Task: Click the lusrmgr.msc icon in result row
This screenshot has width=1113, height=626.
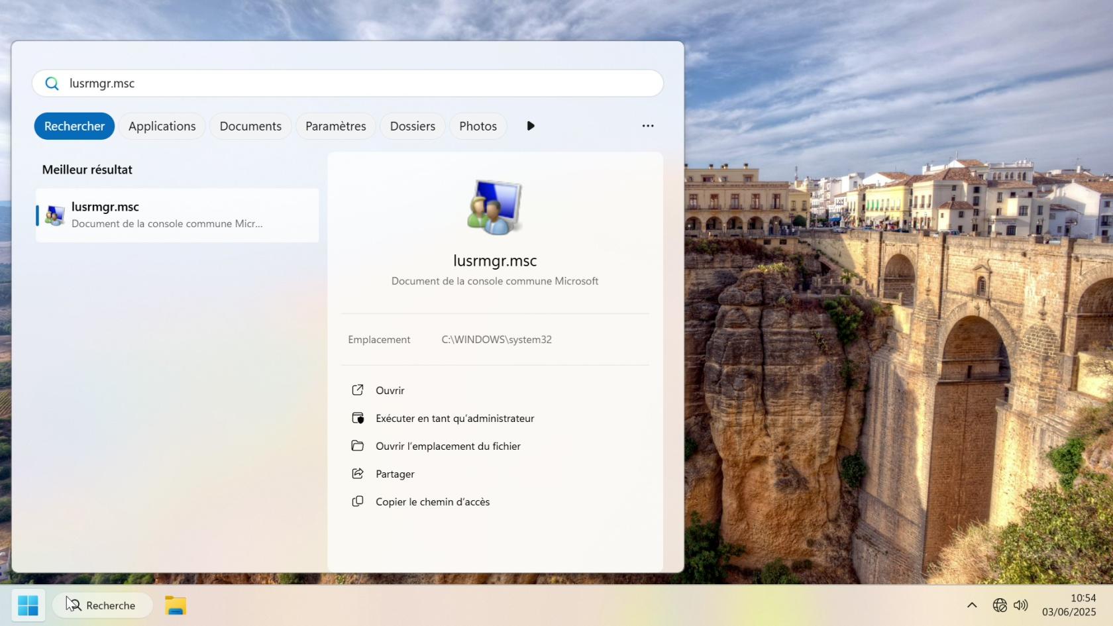Action: click(x=55, y=215)
